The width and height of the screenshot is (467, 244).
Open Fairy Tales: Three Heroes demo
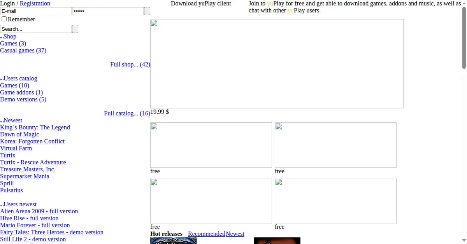pos(52,232)
